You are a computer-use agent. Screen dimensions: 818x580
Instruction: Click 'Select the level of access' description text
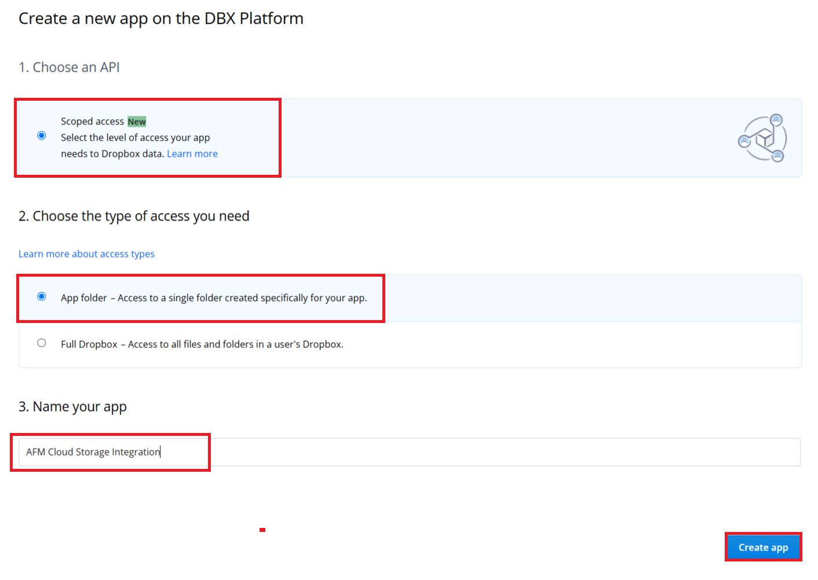pos(135,138)
